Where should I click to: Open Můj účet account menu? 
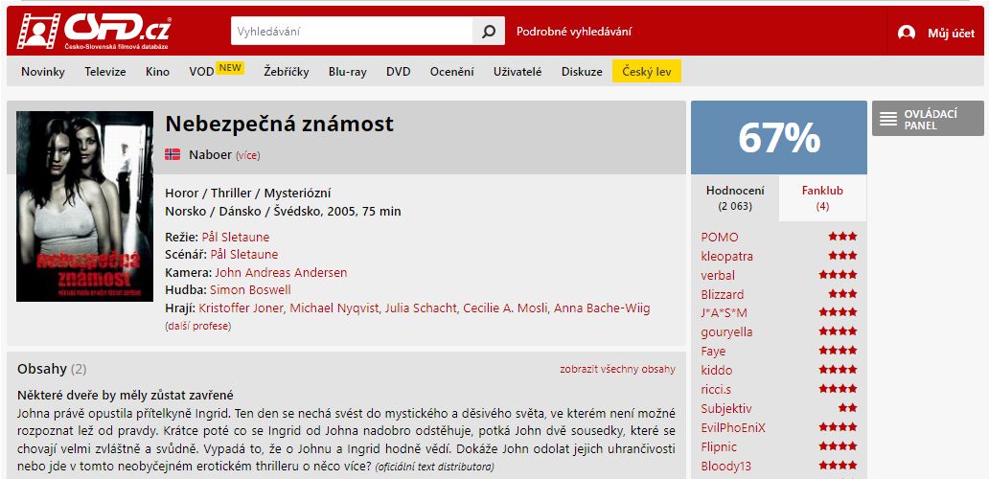pyautogui.click(x=951, y=34)
